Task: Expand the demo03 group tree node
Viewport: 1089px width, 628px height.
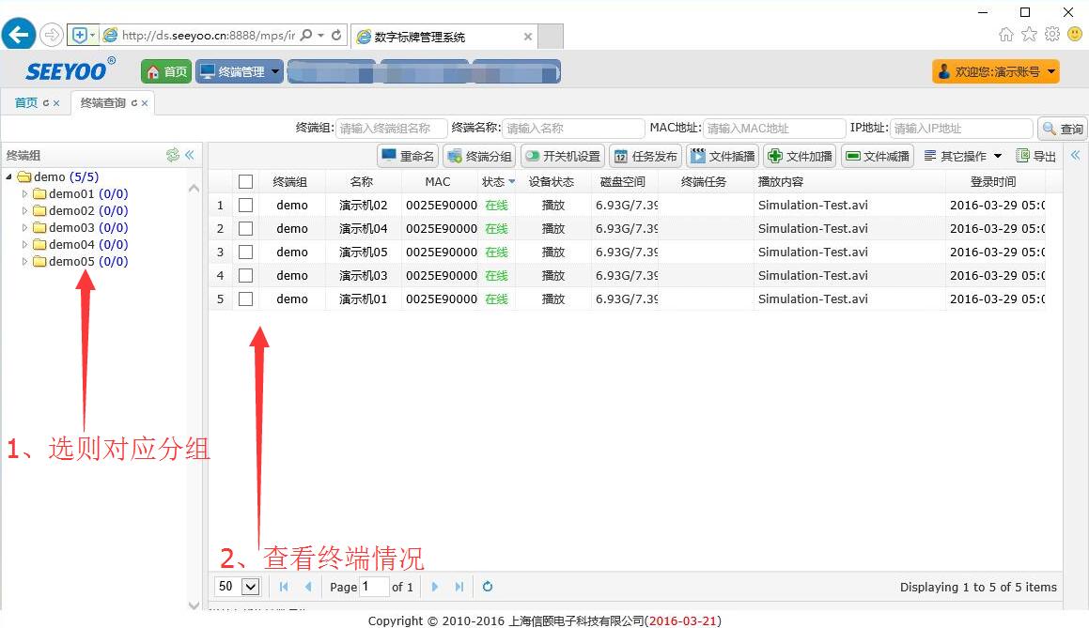Action: (25, 228)
